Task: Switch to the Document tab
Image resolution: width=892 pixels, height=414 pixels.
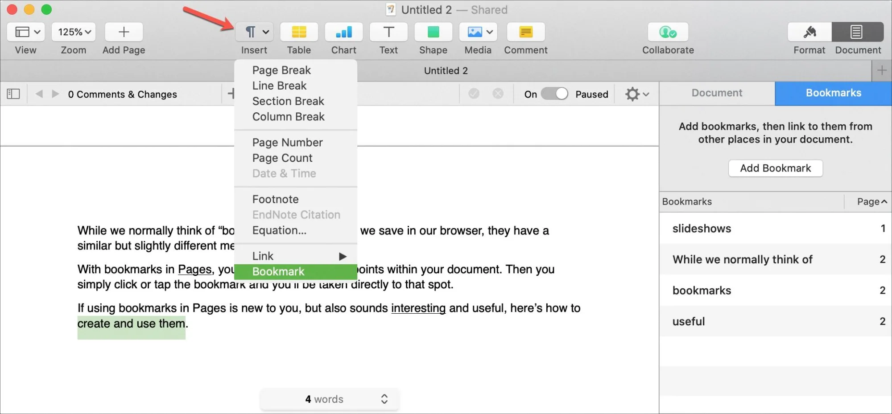Action: point(716,93)
